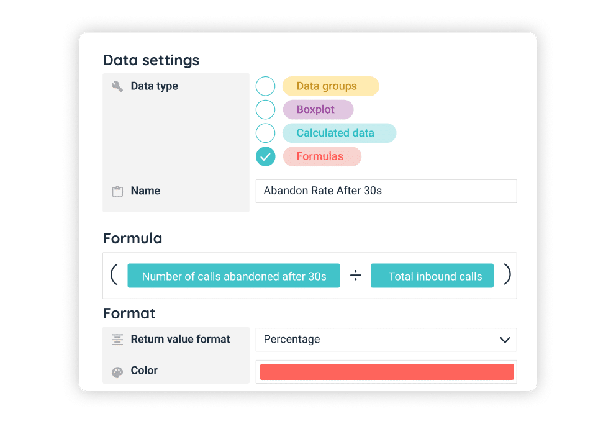Click the clipboard icon beside Name

tap(117, 191)
